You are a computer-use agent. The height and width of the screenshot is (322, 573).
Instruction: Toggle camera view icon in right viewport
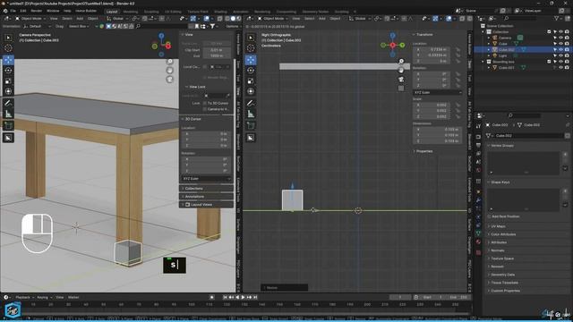coord(401,80)
